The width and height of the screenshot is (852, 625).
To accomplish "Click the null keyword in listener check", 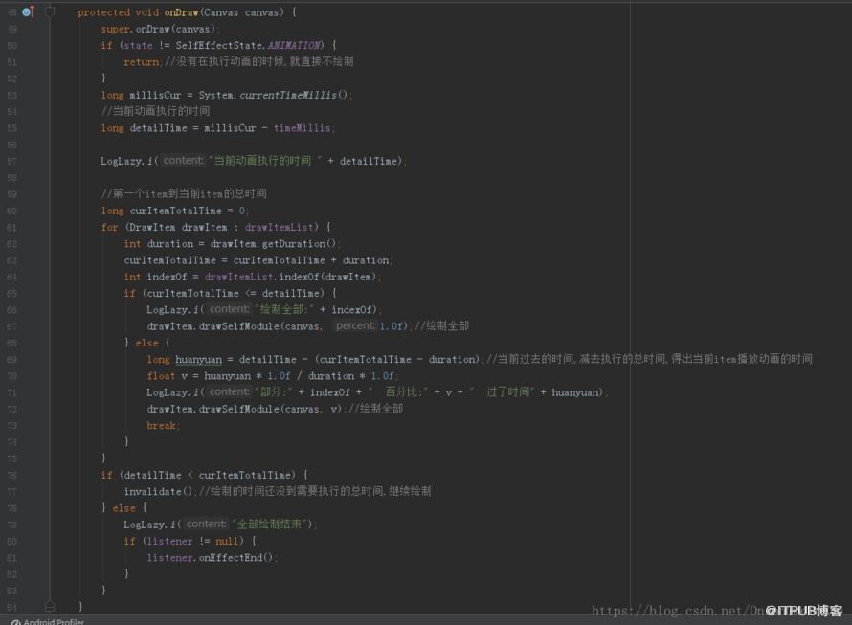I will point(227,542).
